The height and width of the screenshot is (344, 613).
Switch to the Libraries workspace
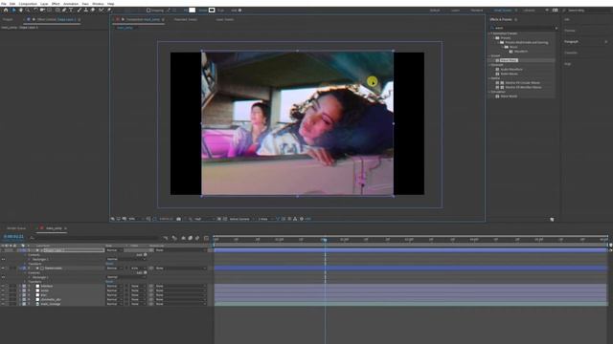(529, 11)
